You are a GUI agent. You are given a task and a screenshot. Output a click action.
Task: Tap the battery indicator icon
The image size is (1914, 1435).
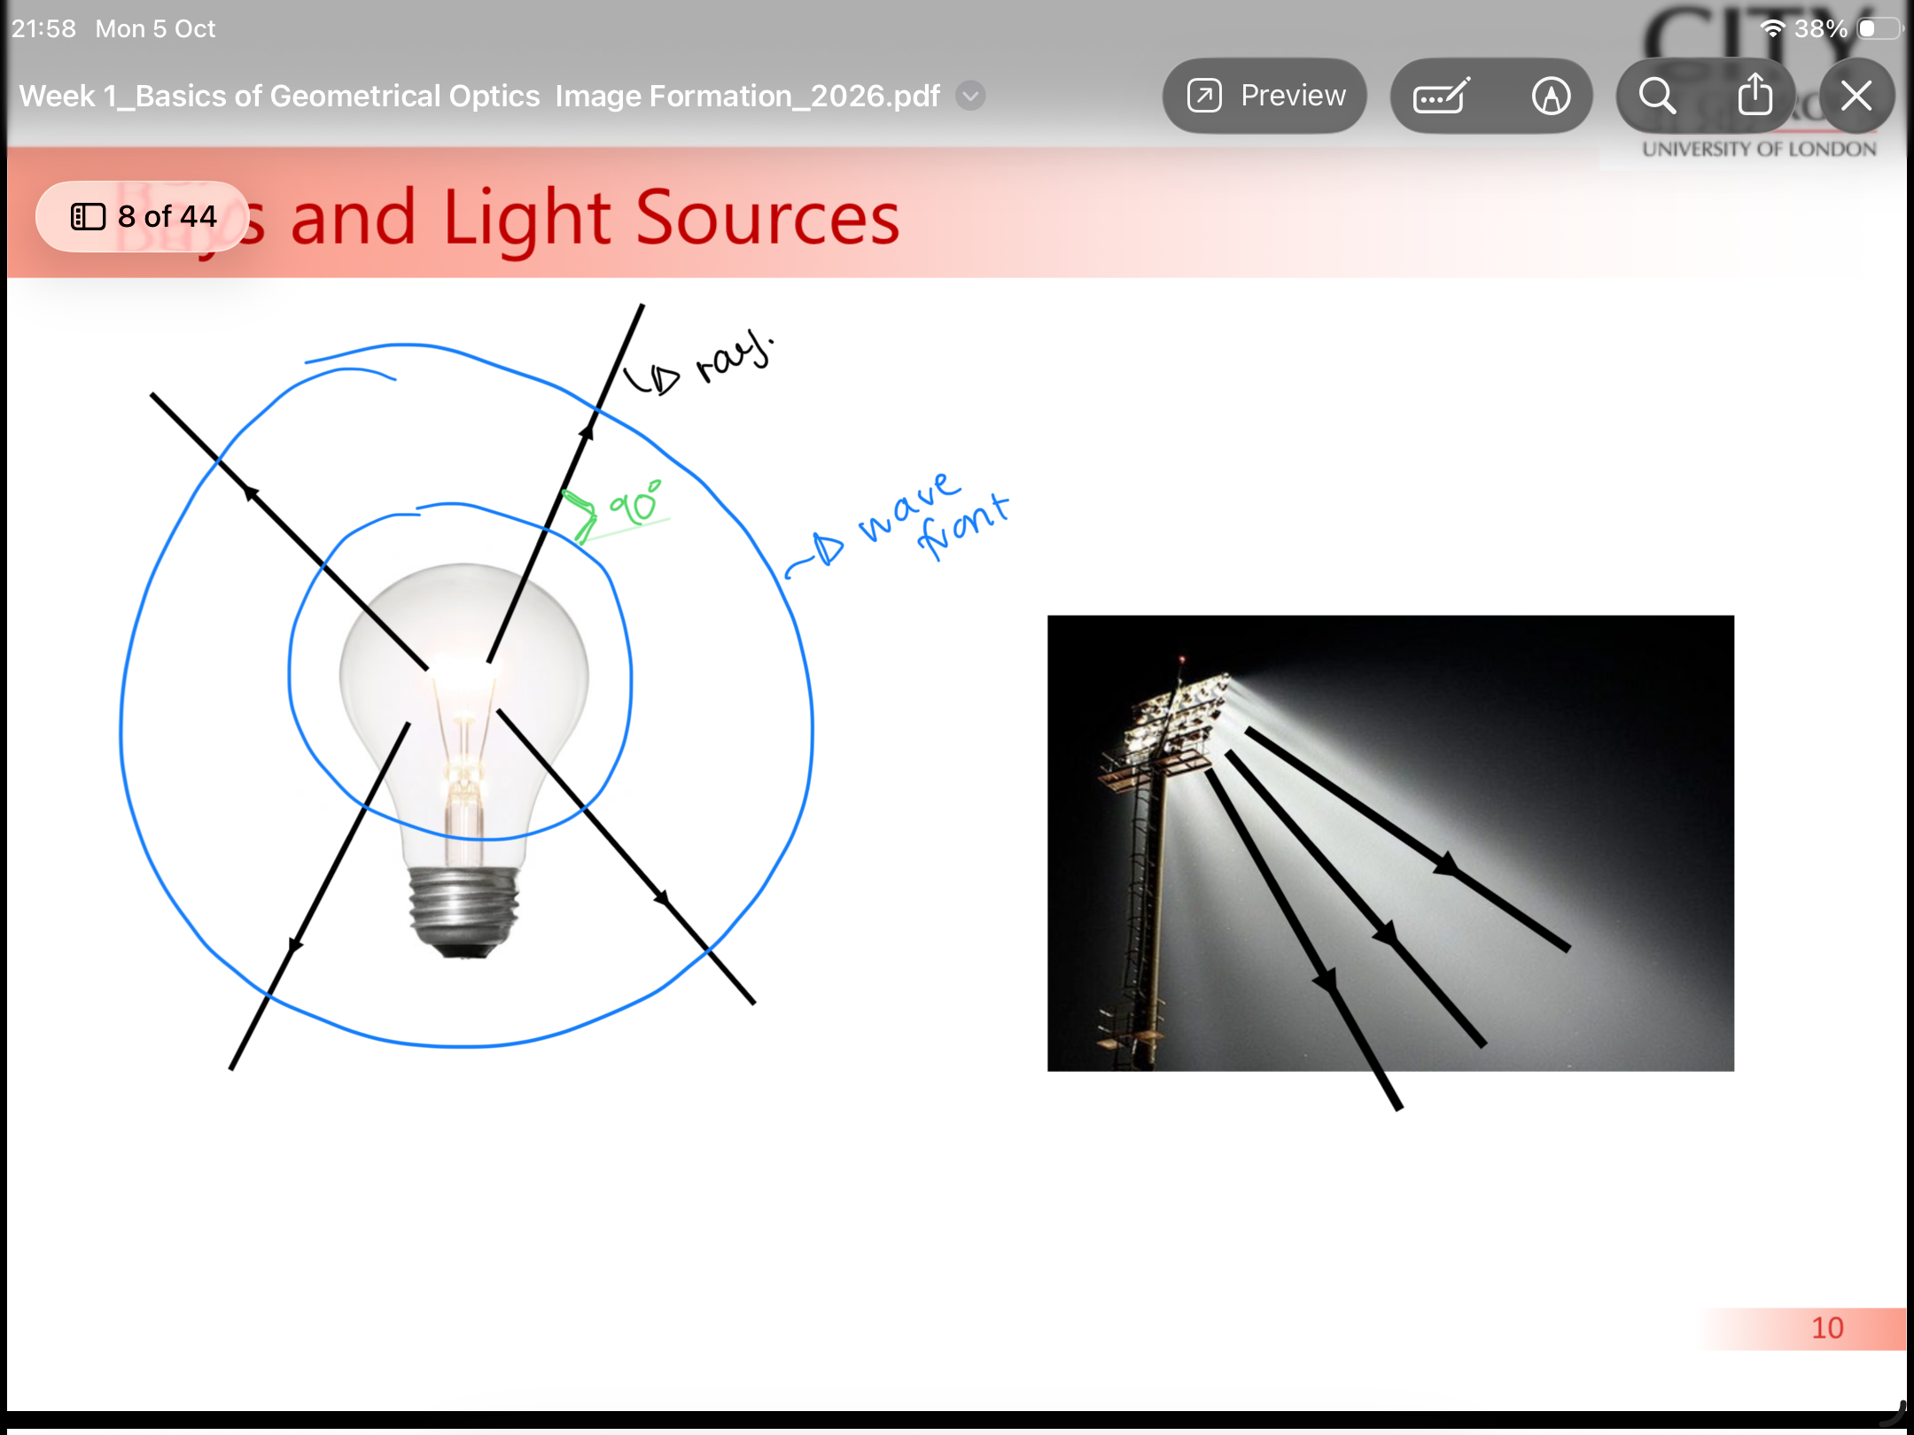1879,28
